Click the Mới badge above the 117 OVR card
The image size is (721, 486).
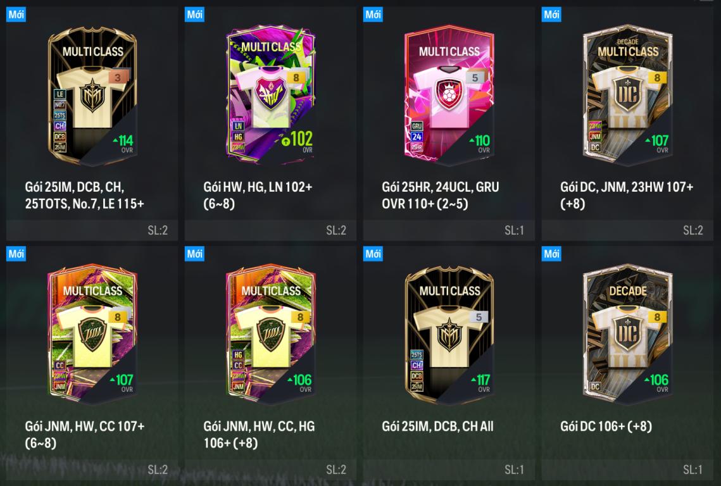(373, 253)
